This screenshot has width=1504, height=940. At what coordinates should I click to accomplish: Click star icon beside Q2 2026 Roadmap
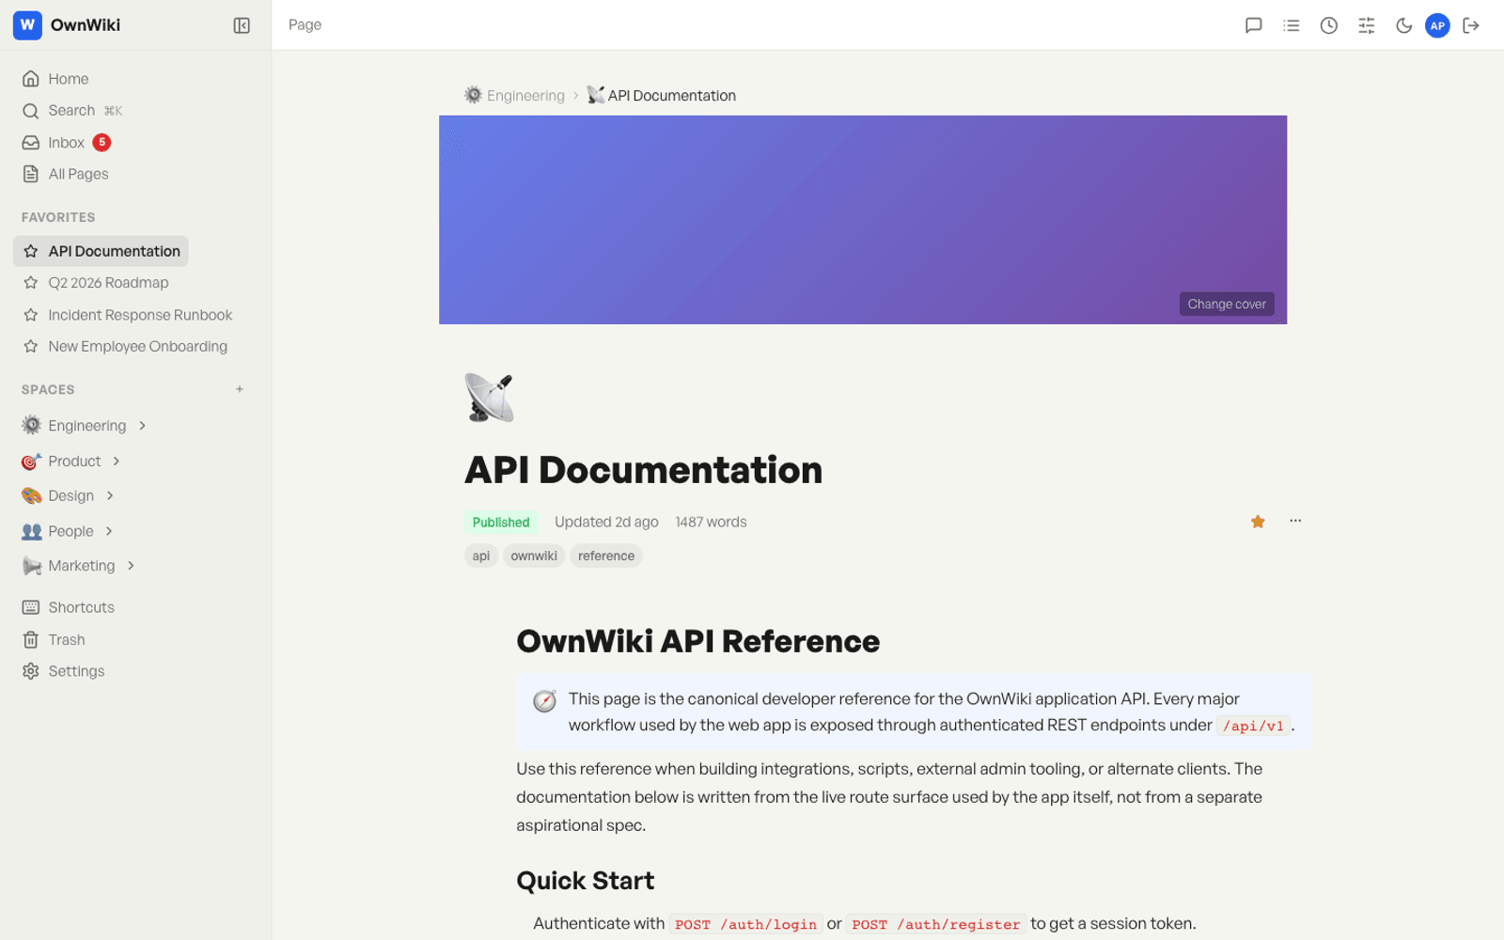[31, 283]
